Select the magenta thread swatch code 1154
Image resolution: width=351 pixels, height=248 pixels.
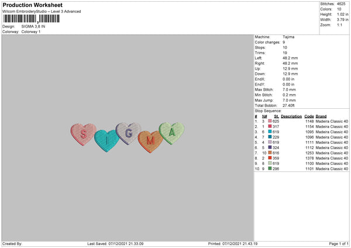tap(270, 126)
